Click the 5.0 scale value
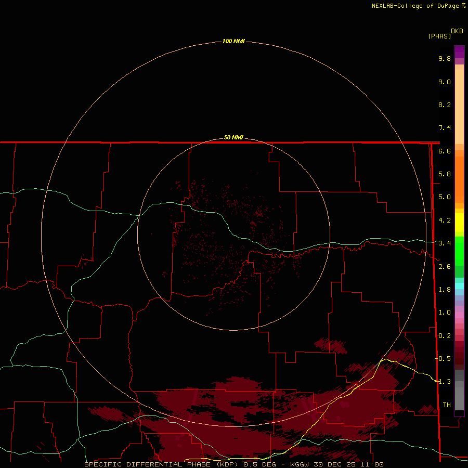This screenshot has height=468, width=468. (445, 197)
